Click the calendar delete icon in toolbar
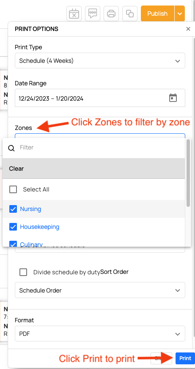The height and width of the screenshot is (369, 195). (x=74, y=14)
